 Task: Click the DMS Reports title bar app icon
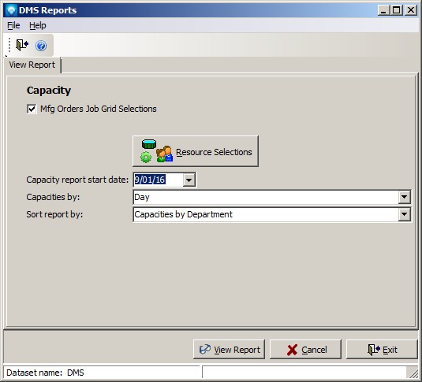click(11, 10)
